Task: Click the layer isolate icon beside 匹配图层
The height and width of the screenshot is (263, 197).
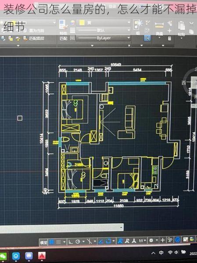Action: 25,39
